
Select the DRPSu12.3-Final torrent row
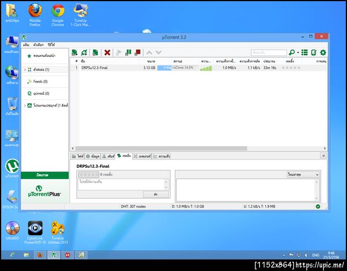point(198,68)
